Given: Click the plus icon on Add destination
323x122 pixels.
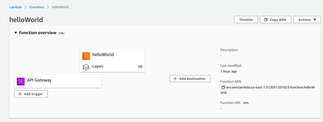Looking at the screenshot, I should [175, 79].
